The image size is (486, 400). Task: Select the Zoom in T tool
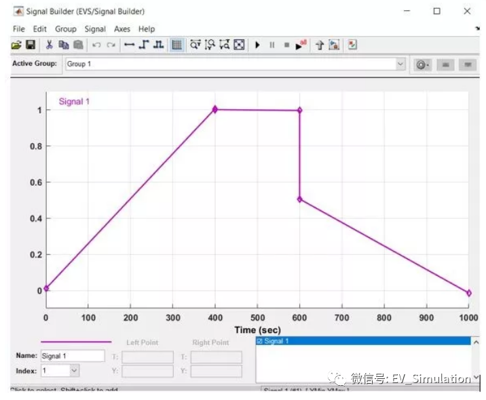pos(195,45)
